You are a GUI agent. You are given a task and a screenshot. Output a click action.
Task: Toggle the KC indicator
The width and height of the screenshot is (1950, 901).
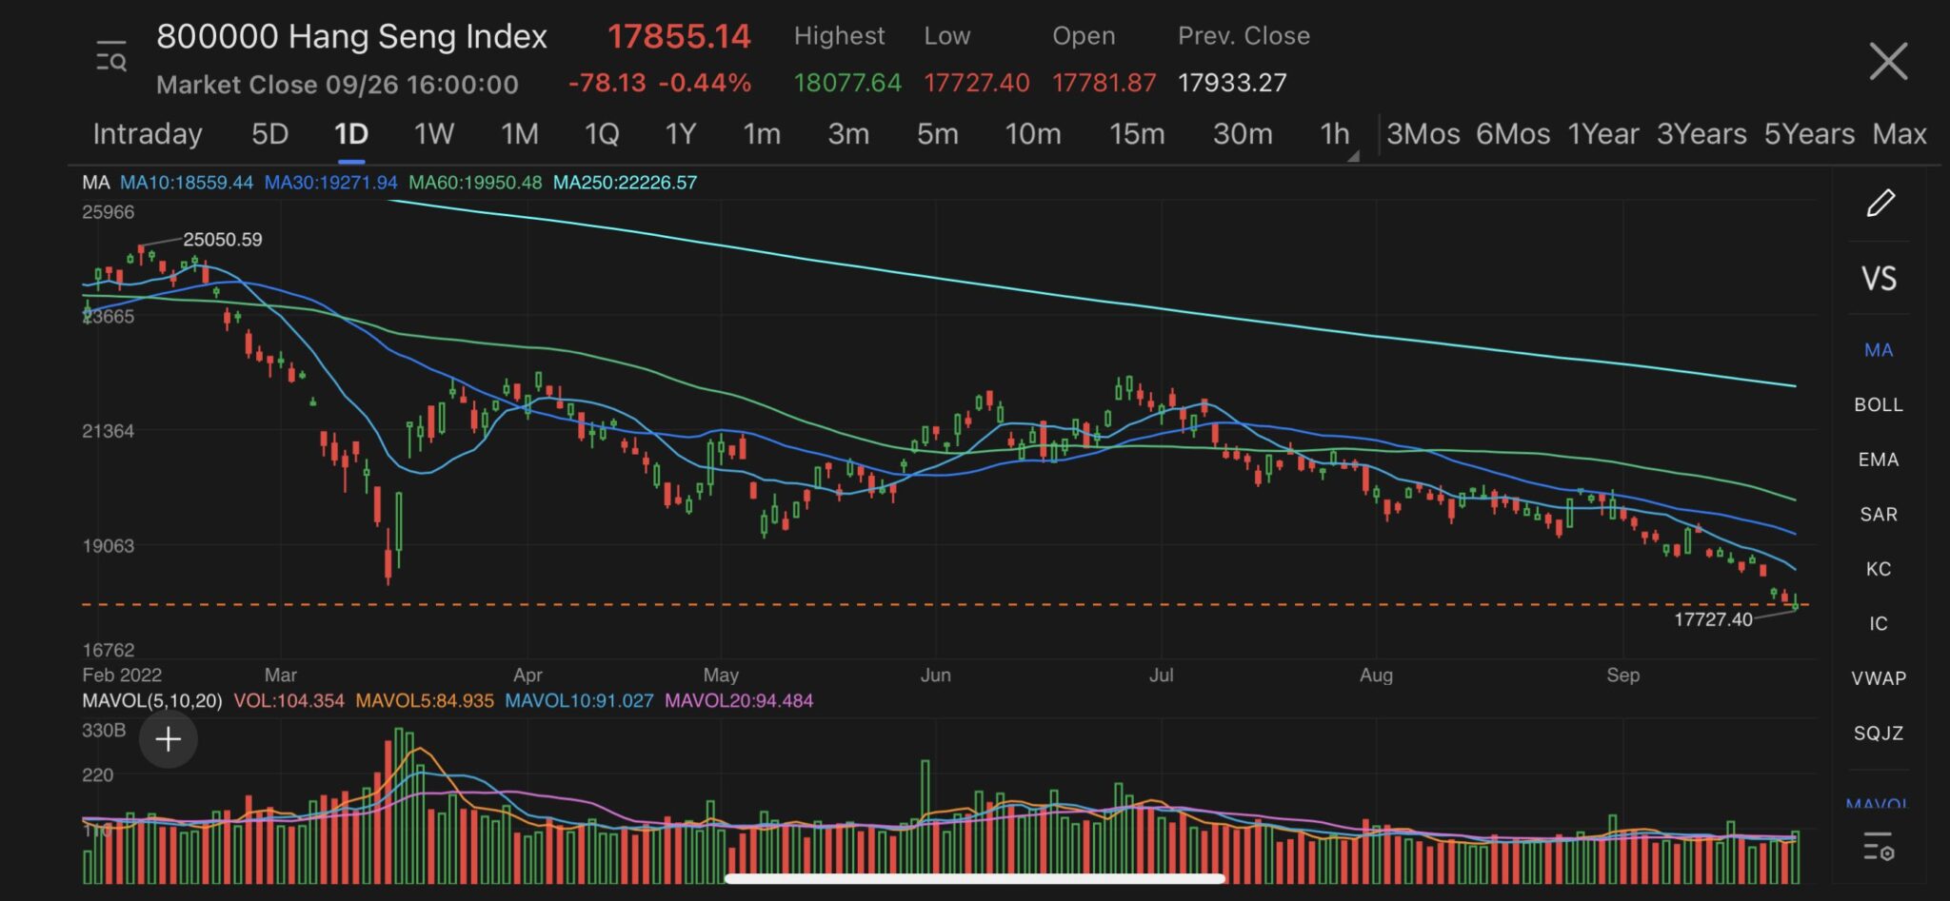[x=1879, y=569]
